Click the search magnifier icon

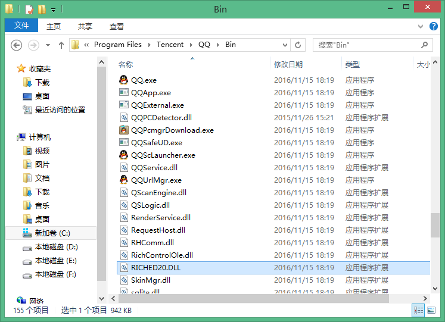pos(424,45)
